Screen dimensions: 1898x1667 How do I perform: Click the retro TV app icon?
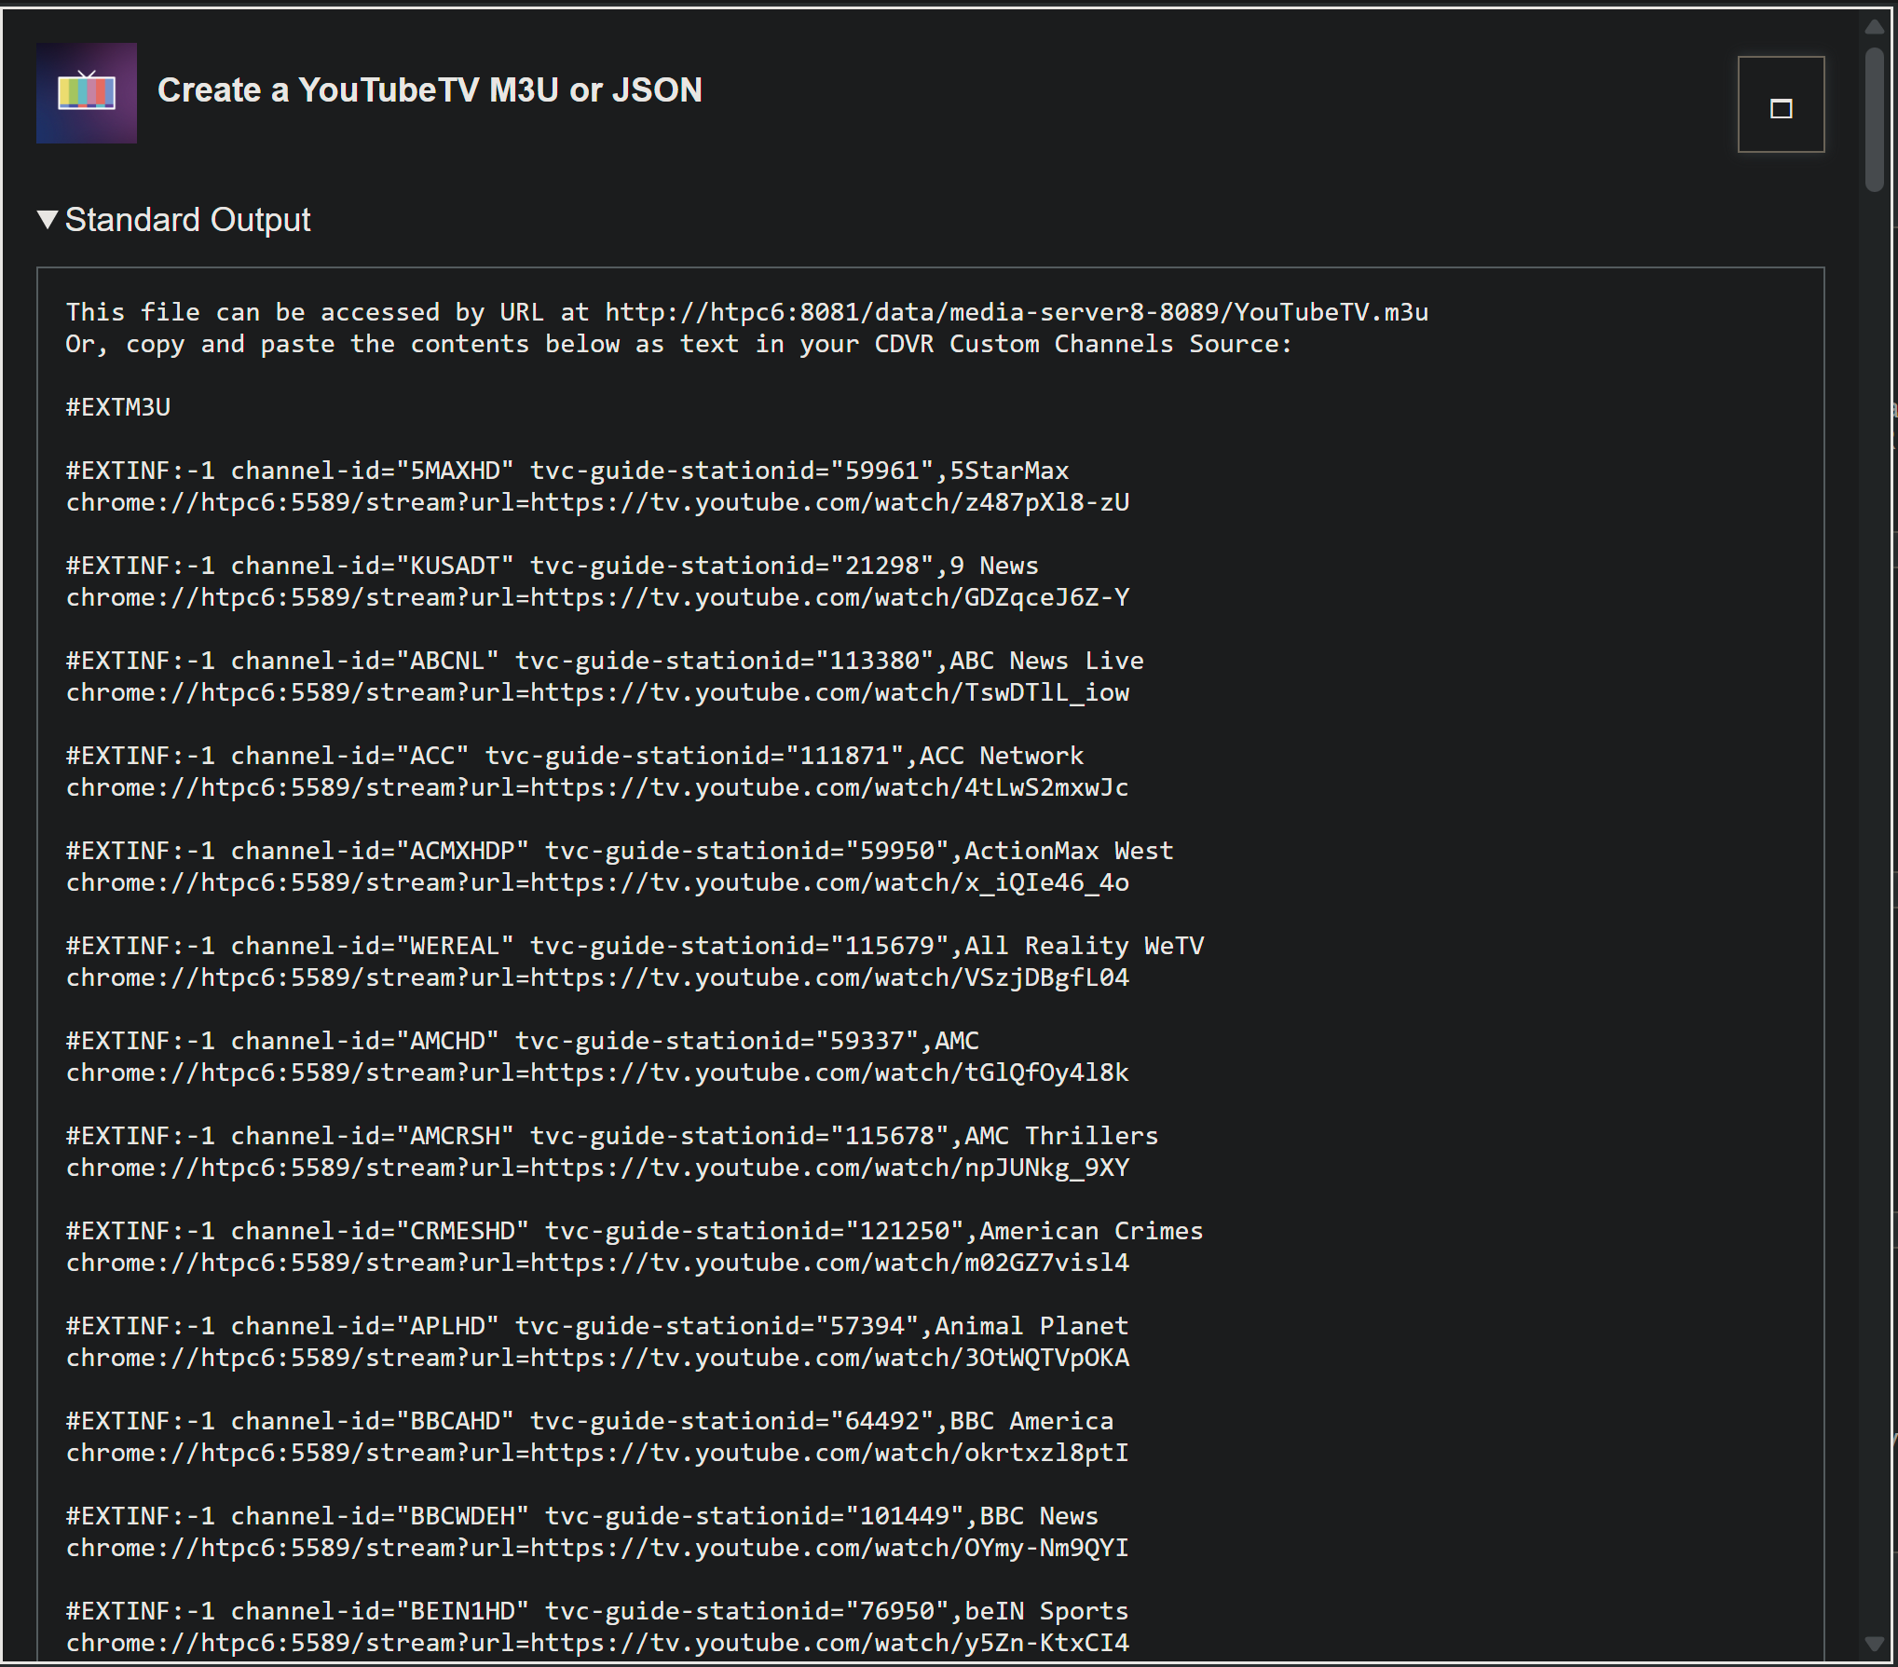[86, 92]
